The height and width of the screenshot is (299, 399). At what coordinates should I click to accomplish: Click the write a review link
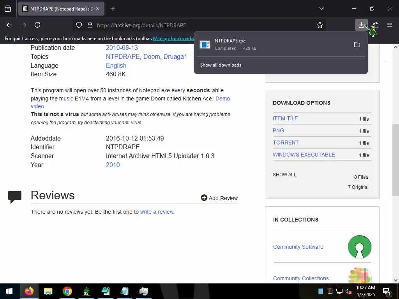click(157, 212)
